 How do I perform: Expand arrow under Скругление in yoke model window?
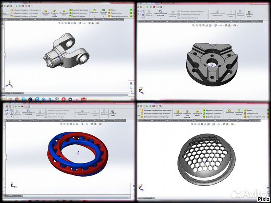(x=94, y=17)
